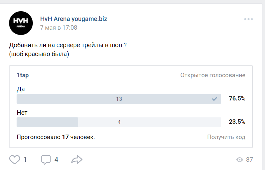
Task: Click the poll title 1tap
Action: [x=23, y=75]
